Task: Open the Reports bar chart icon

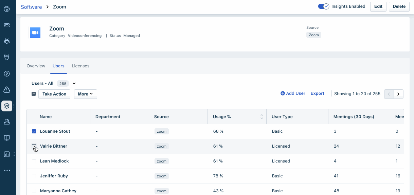Action: (x=7, y=154)
